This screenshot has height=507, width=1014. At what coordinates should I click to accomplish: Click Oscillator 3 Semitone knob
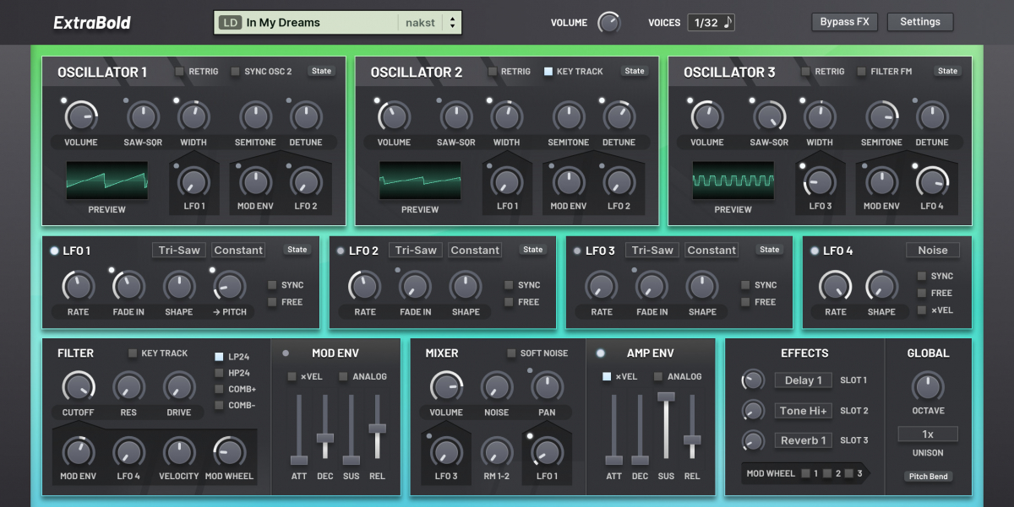coord(881,116)
